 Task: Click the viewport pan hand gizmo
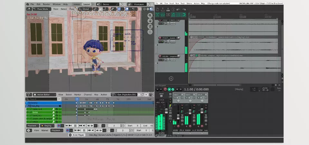click(x=150, y=21)
